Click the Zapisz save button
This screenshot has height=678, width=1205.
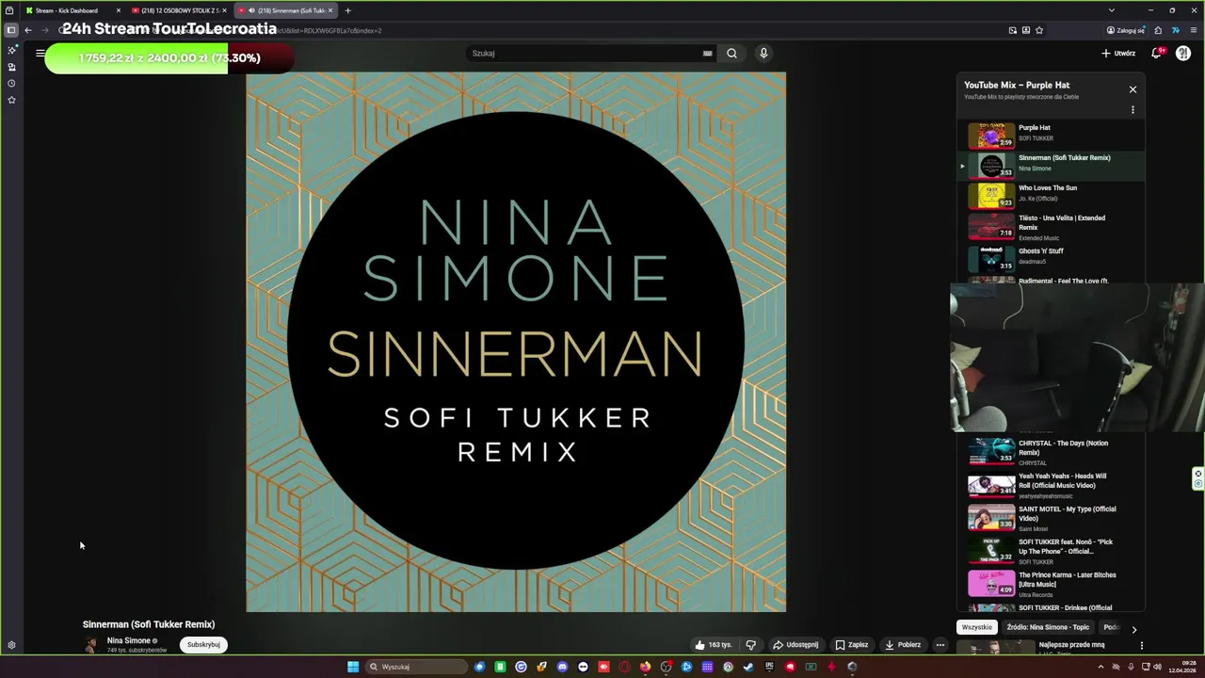(852, 645)
